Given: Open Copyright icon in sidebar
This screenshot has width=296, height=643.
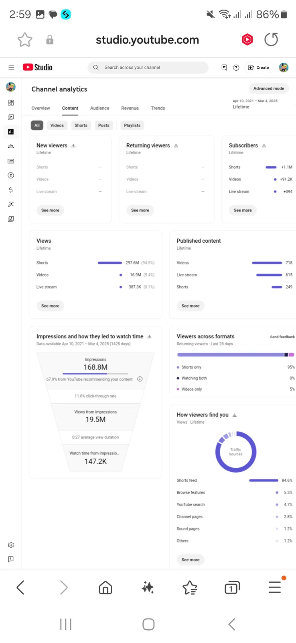Looking at the screenshot, I should 11,176.
